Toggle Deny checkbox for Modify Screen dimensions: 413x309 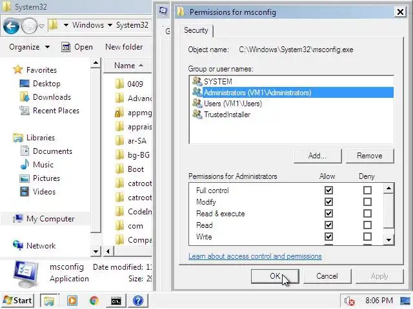[x=367, y=201]
